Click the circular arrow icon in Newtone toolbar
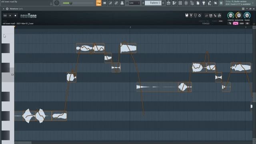The width and height of the screenshot is (256, 144). click(200, 16)
